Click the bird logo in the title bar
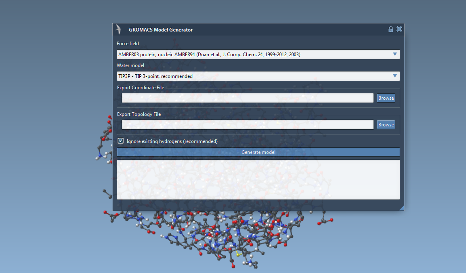Viewport: 466px width, 273px height. pos(118,29)
